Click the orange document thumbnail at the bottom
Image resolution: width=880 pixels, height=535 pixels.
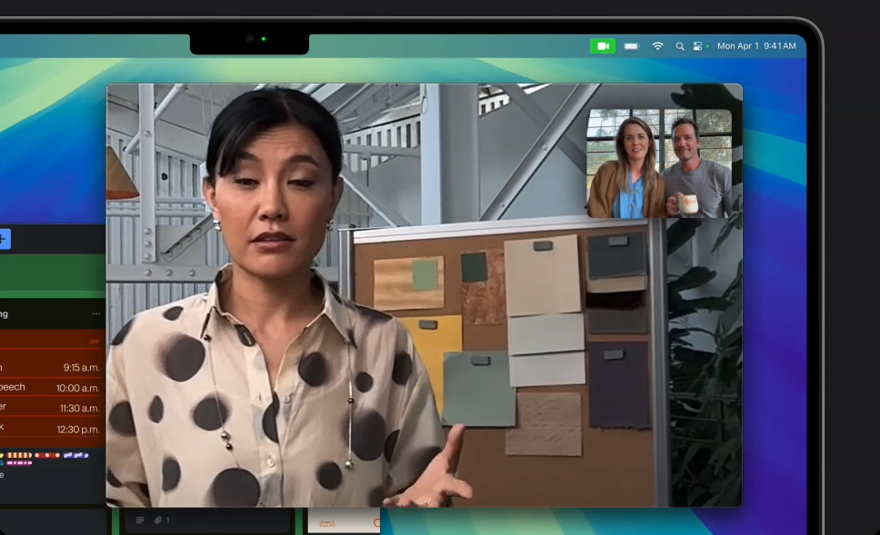point(344,520)
